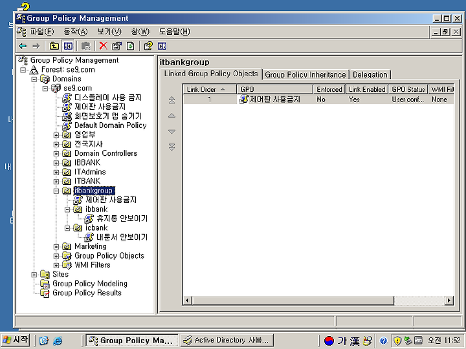Select the 휴지통 안보이기 GPO link

point(122,218)
